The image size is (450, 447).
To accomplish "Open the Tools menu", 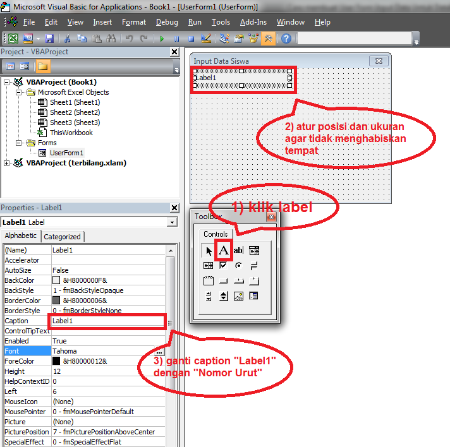I will [x=221, y=22].
